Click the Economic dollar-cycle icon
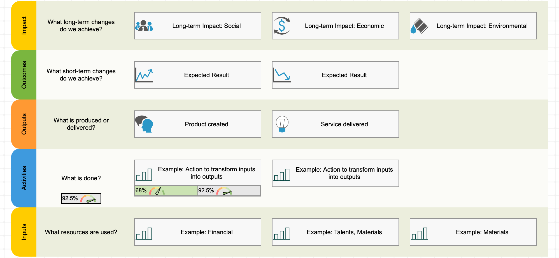This screenshot has height=258, width=559. [282, 26]
